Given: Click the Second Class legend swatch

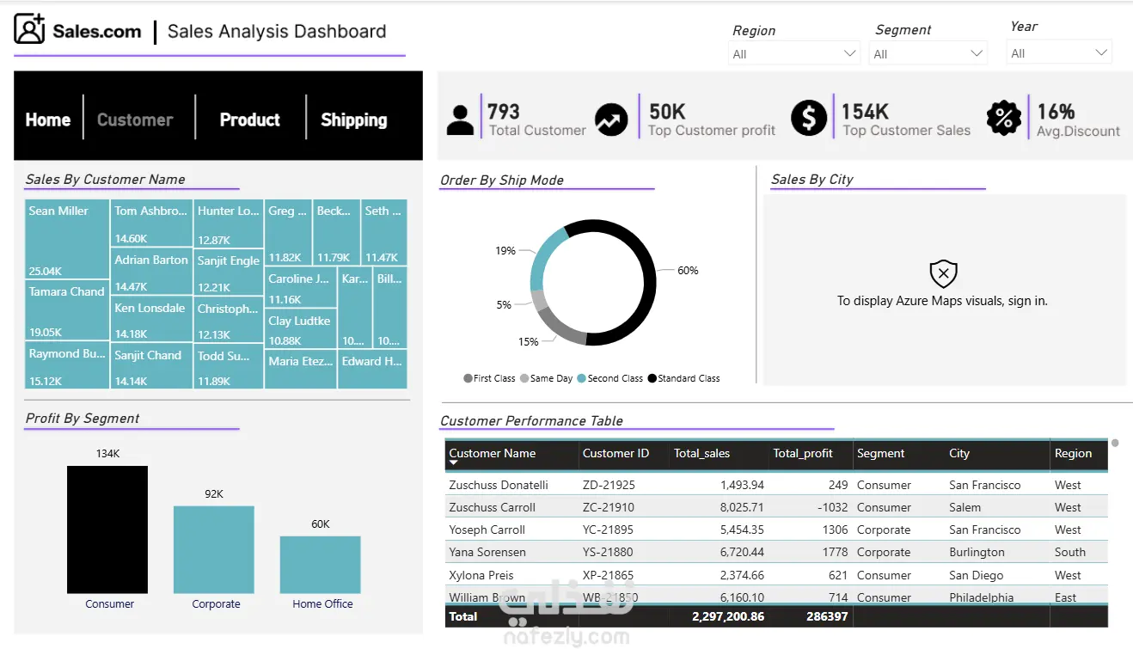Looking at the screenshot, I should (x=582, y=378).
